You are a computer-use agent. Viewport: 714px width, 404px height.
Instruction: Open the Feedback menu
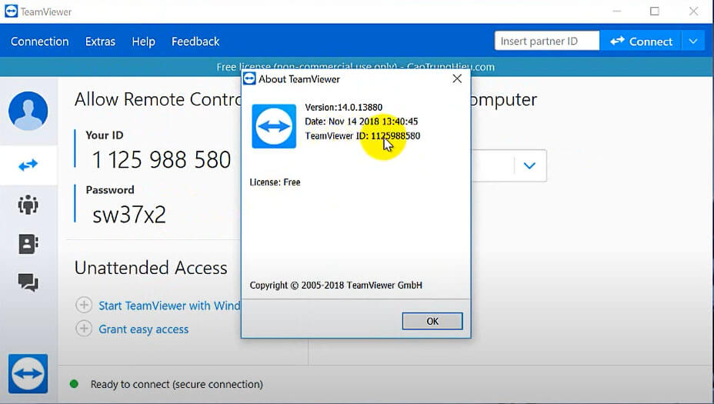[x=195, y=42]
